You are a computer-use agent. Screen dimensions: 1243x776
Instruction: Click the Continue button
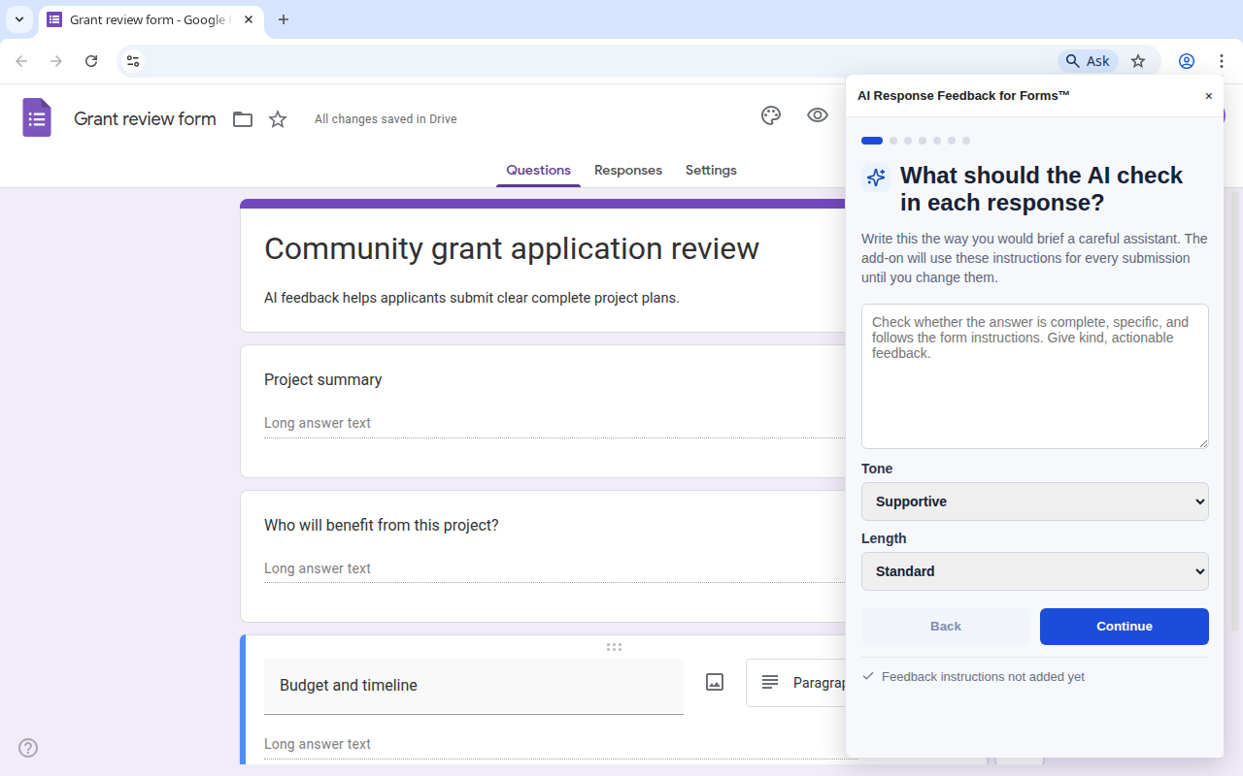pyautogui.click(x=1125, y=627)
